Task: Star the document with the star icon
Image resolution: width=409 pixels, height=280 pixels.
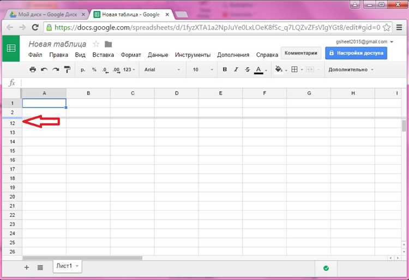Action: [x=96, y=44]
